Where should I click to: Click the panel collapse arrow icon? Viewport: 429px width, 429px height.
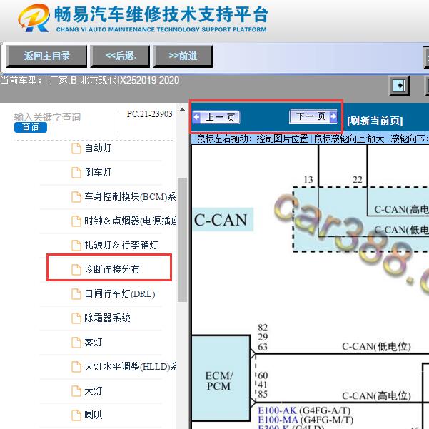(399, 86)
